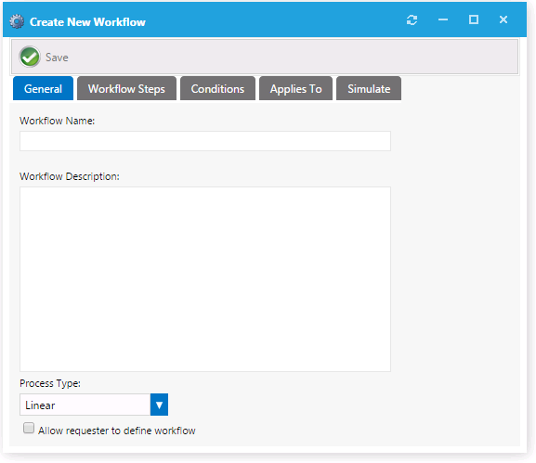Focus the Workflow Name text field

[x=205, y=141]
